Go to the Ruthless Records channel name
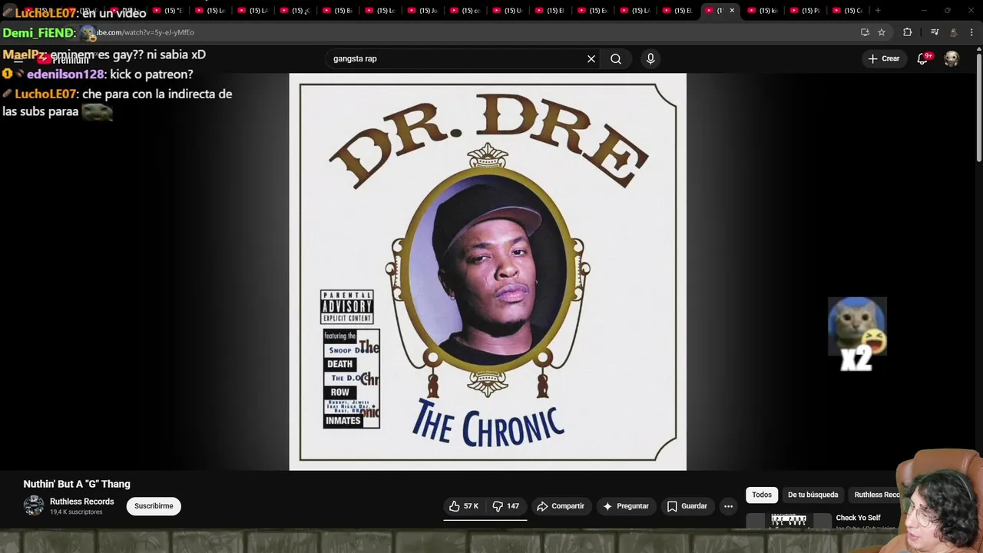983x553 pixels. tap(81, 502)
